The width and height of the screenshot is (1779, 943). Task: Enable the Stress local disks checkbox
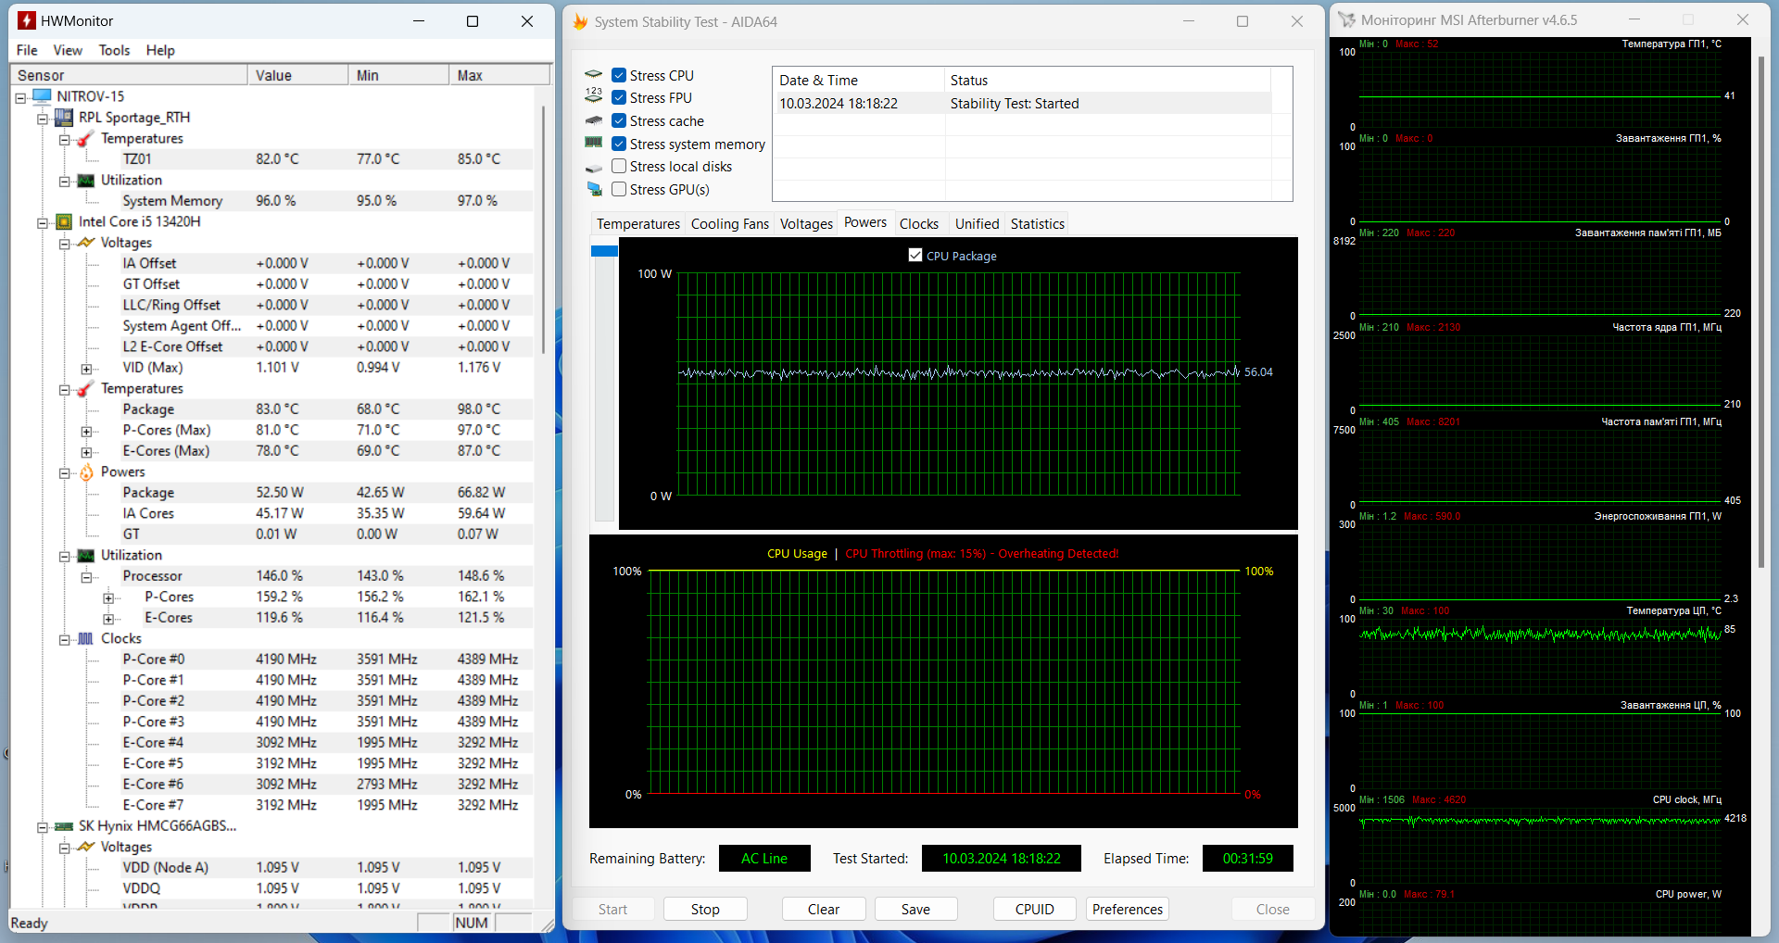619,167
